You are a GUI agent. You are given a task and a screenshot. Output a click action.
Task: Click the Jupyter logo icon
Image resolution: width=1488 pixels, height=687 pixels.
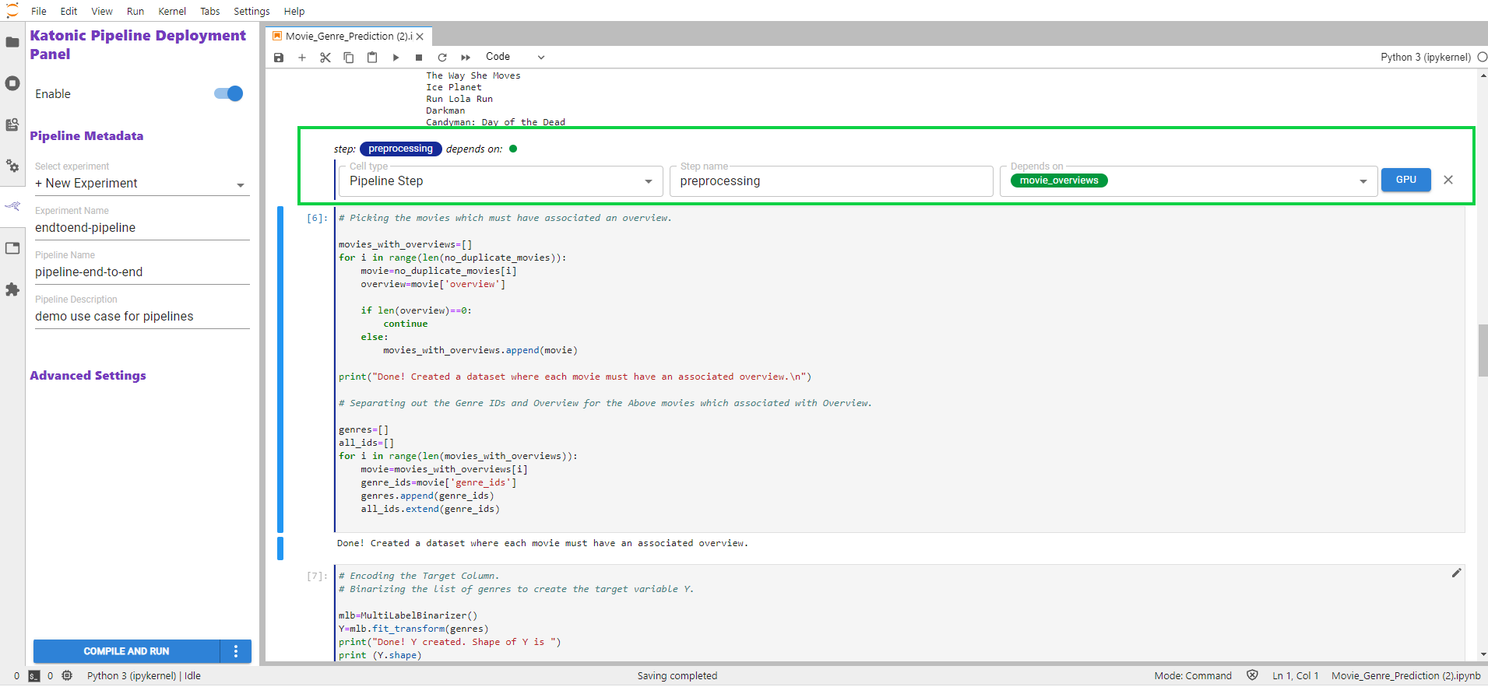coord(12,11)
